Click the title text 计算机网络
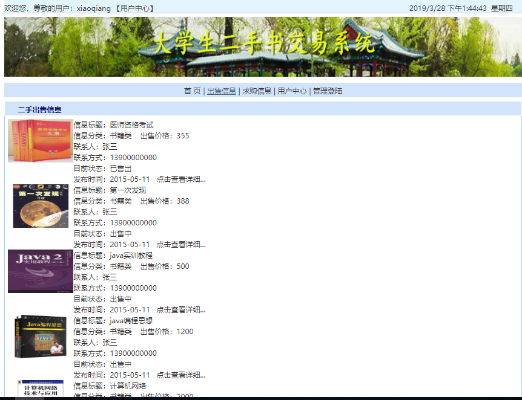The width and height of the screenshot is (522, 400). click(x=128, y=385)
